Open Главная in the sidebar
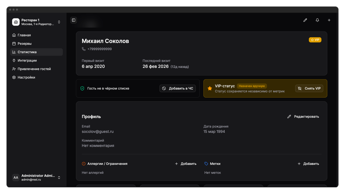This screenshot has width=345, height=194. click(x=24, y=35)
